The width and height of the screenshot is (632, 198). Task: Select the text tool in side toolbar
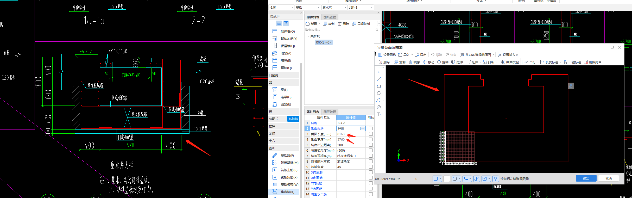(379, 114)
